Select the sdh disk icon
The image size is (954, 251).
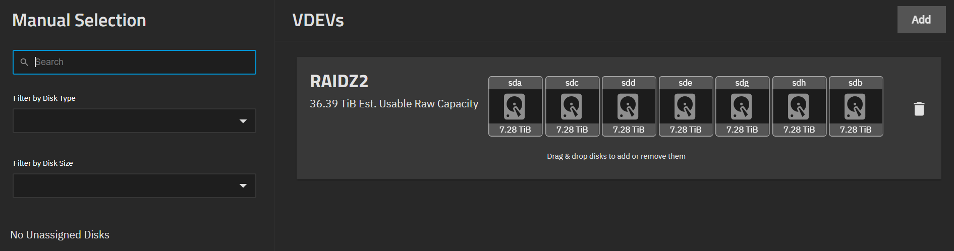[x=799, y=106]
